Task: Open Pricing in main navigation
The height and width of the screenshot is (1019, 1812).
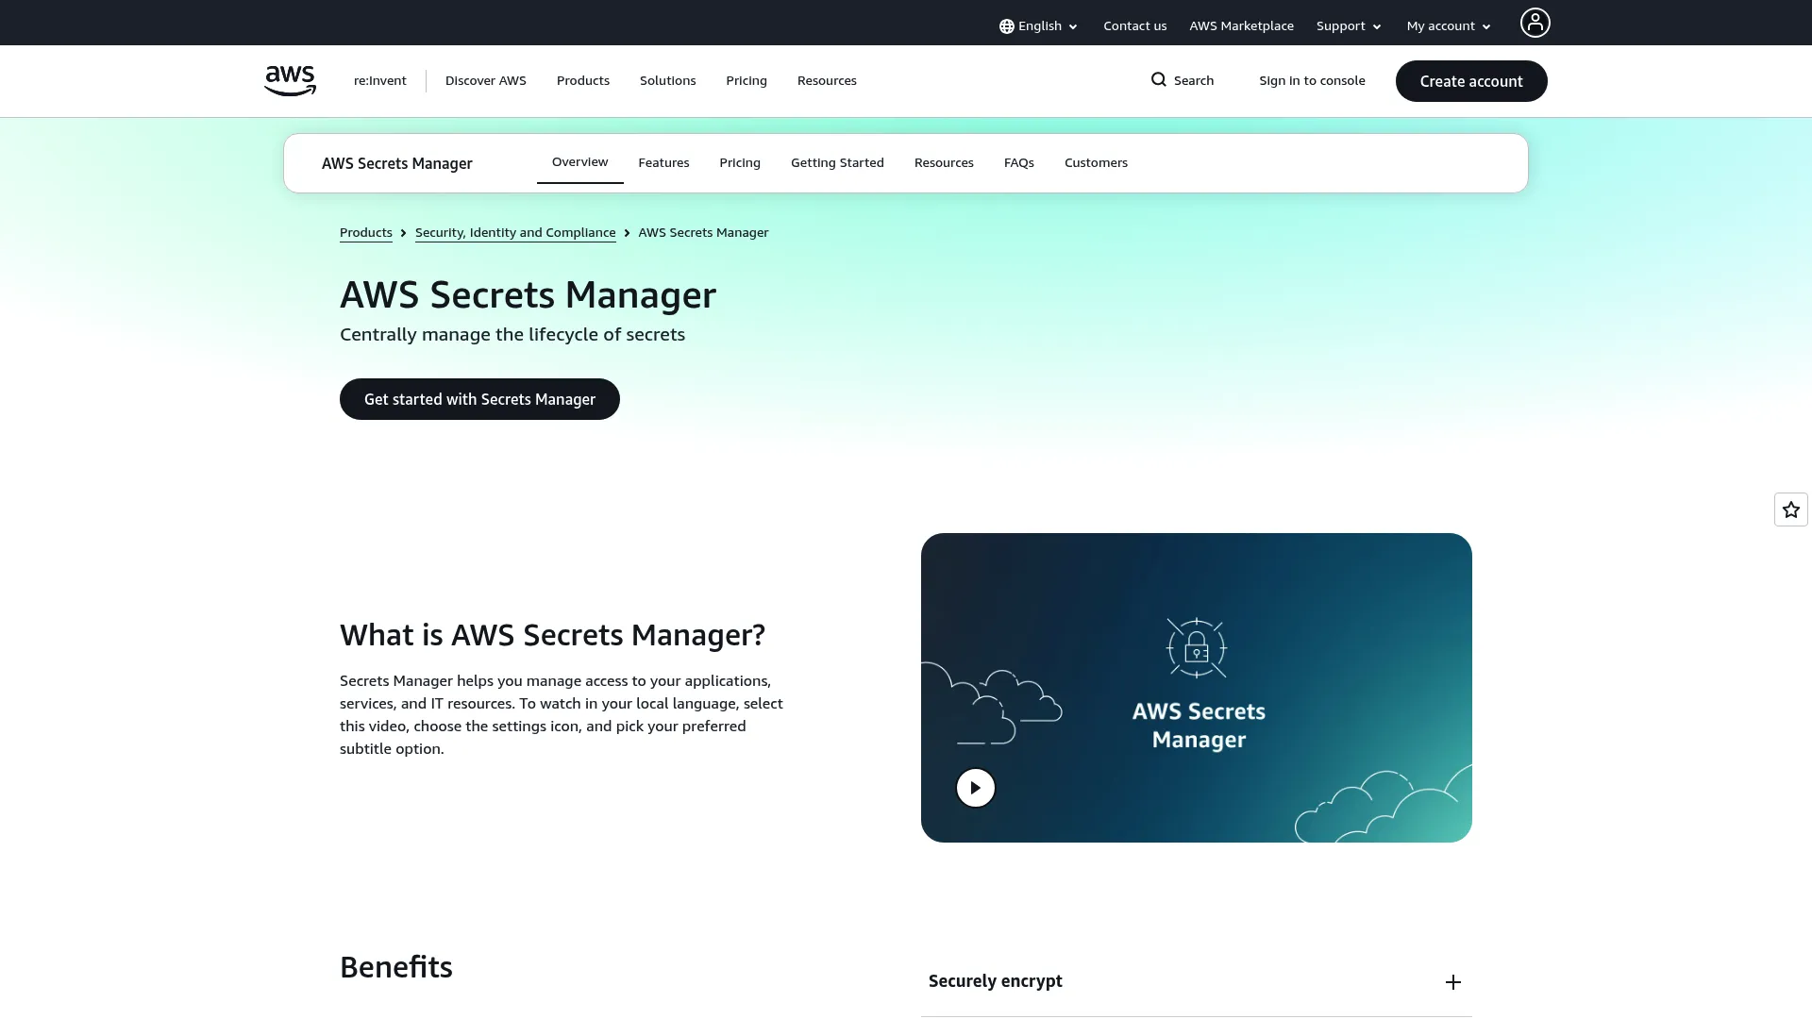Action: coord(746,81)
